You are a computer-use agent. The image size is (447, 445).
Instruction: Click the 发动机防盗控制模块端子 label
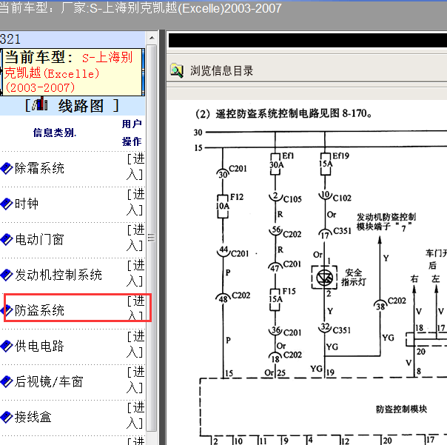coord(386,222)
